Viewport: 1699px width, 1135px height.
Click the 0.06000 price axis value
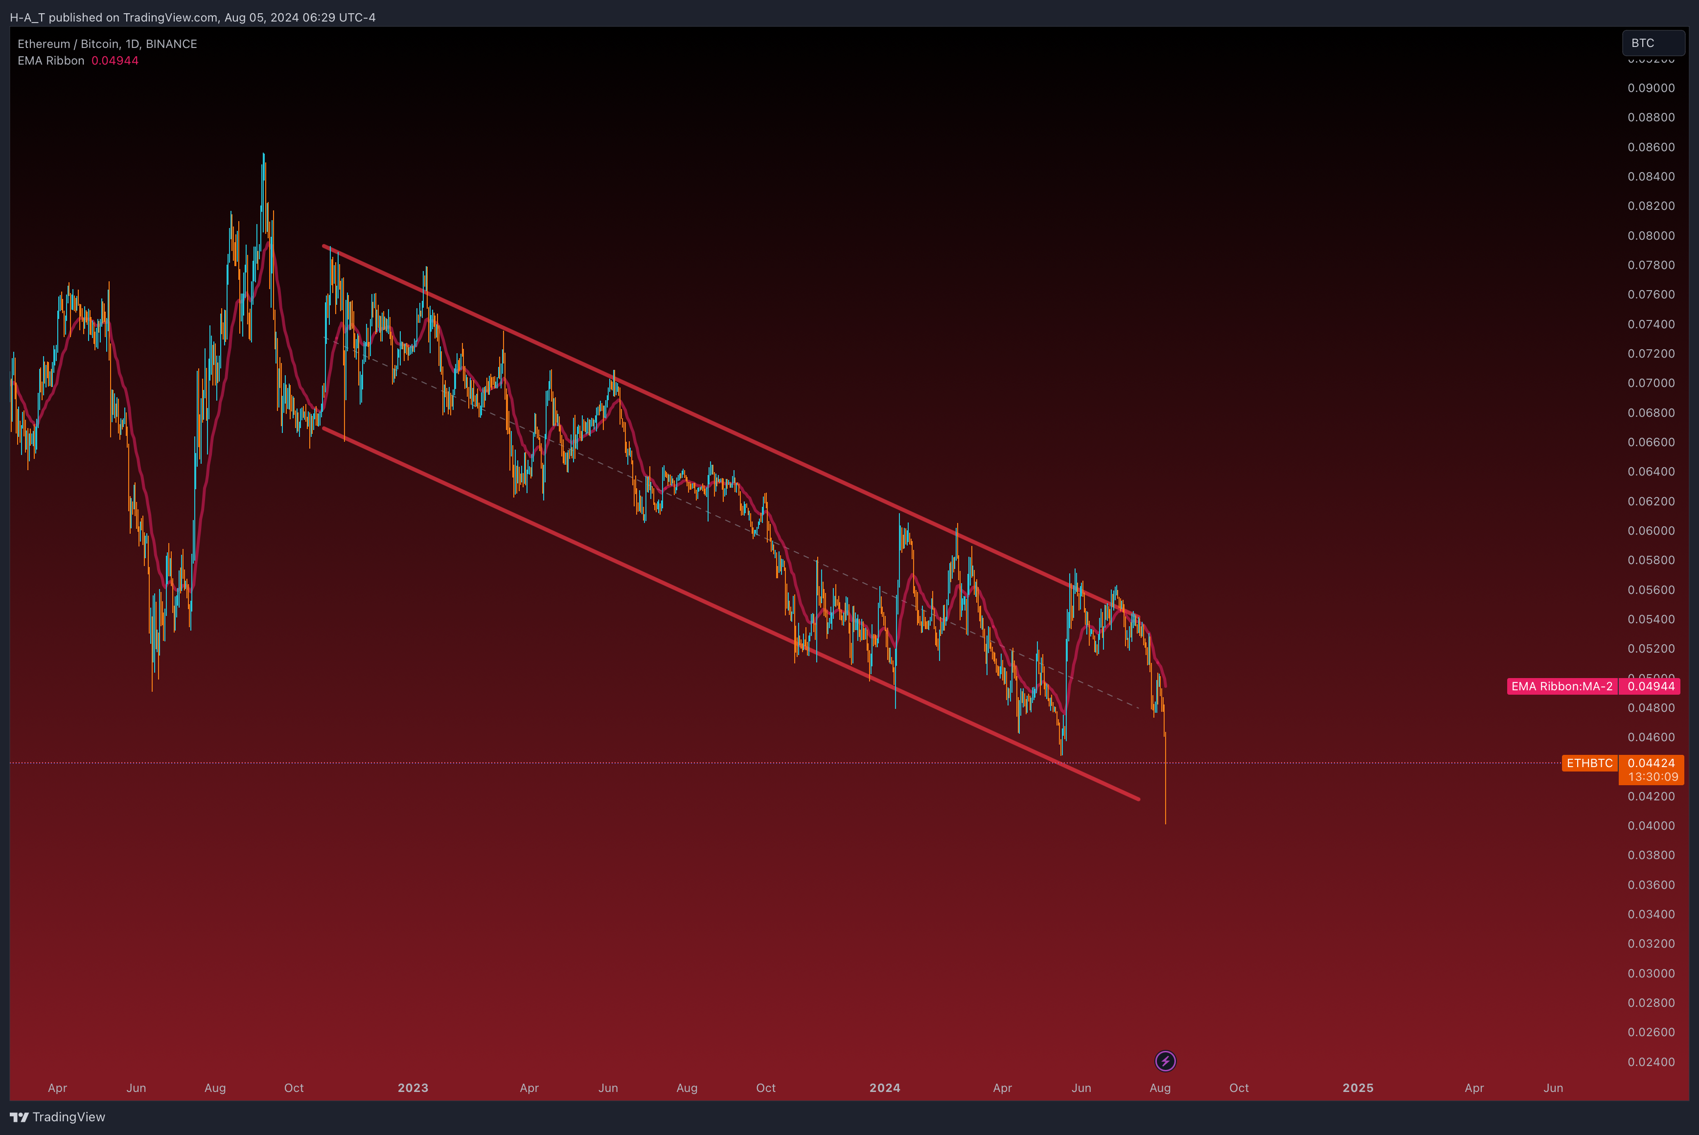pyautogui.click(x=1651, y=531)
